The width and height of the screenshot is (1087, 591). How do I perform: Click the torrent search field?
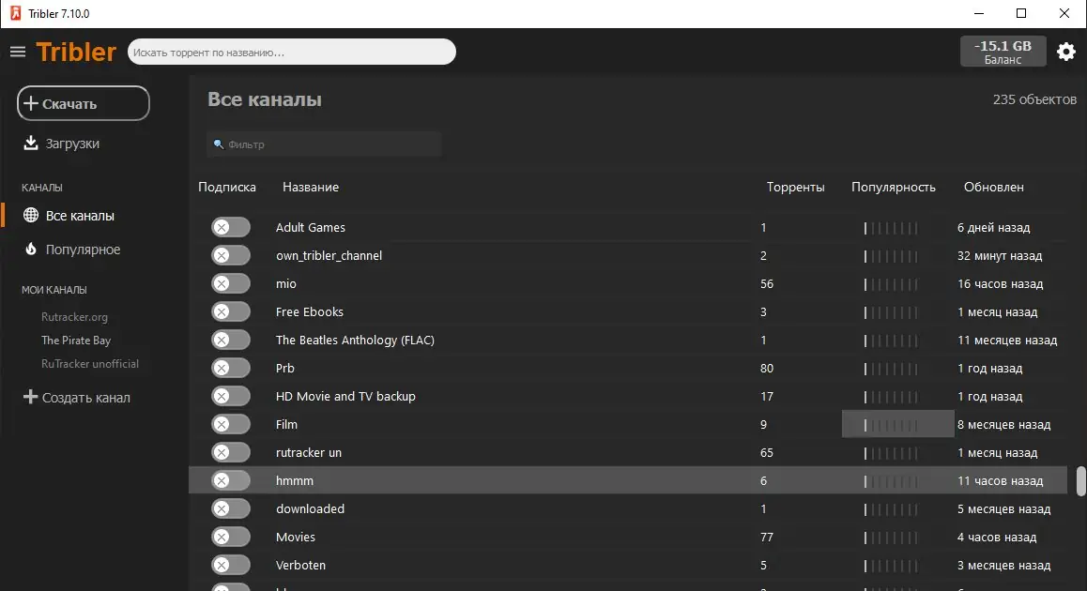click(291, 52)
